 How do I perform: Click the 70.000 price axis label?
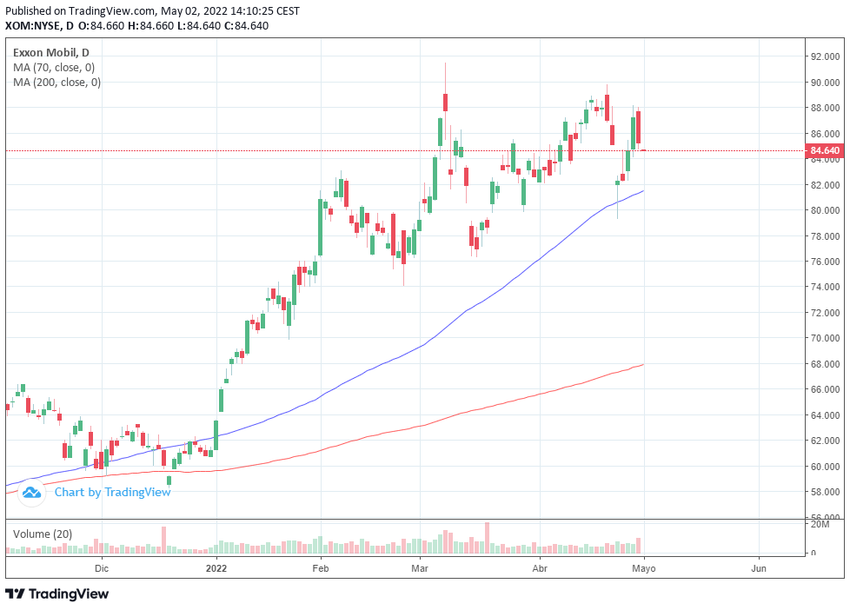pos(825,338)
